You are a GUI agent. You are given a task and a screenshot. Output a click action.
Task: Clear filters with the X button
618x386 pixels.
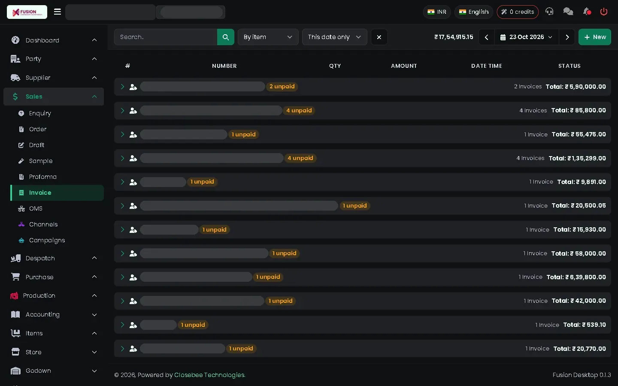tap(379, 37)
